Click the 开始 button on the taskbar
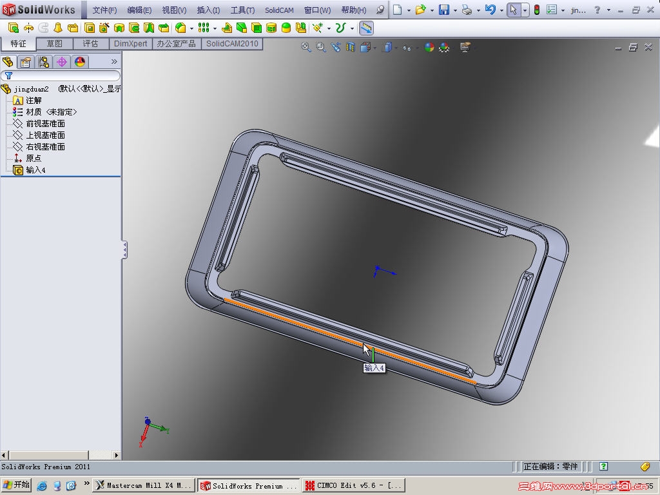The height and width of the screenshot is (495, 660). [16, 485]
